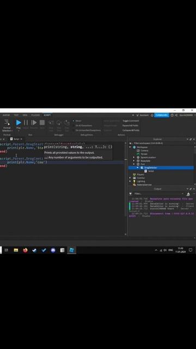Click the Output filter funnel icon

pyautogui.click(x=131, y=194)
